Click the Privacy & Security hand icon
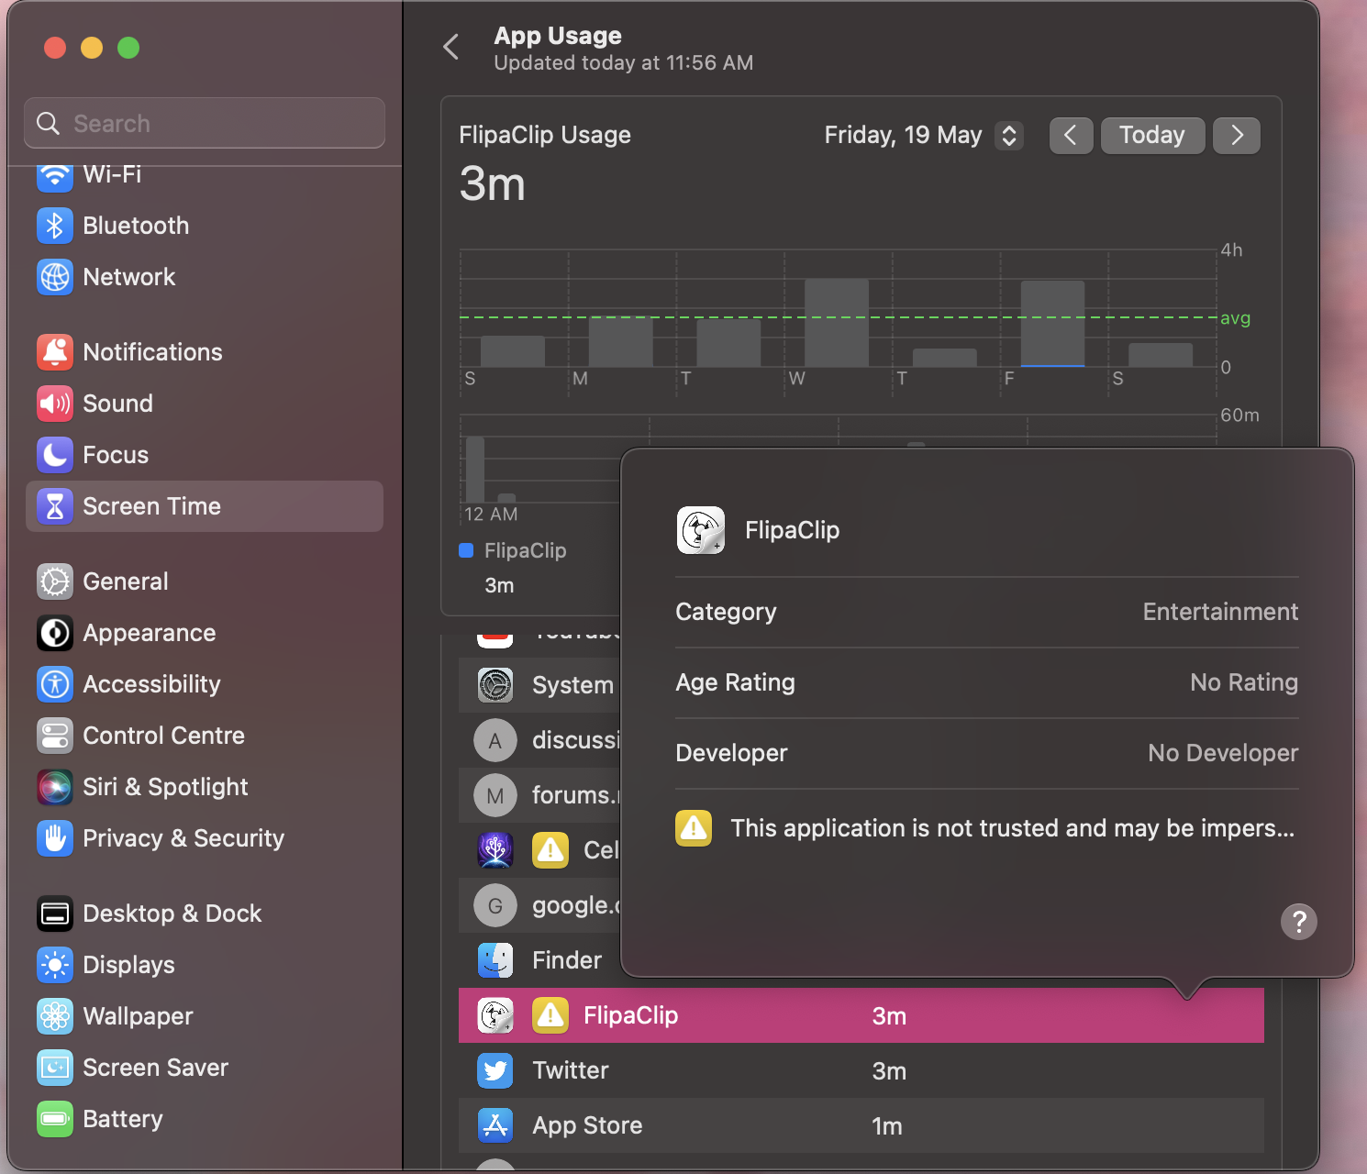This screenshot has width=1367, height=1174. pyautogui.click(x=55, y=838)
